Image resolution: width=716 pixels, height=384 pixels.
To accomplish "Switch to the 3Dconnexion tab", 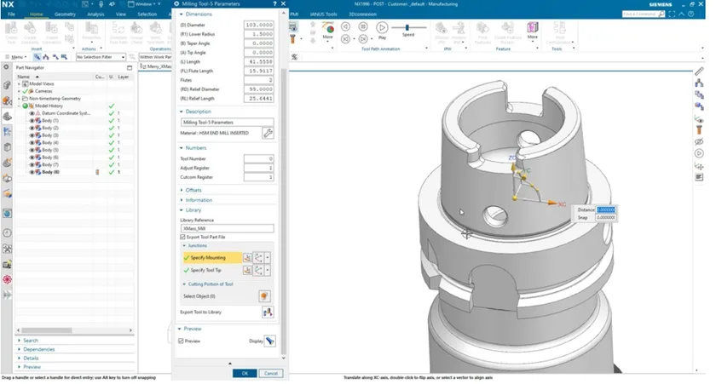I will 362,14.
